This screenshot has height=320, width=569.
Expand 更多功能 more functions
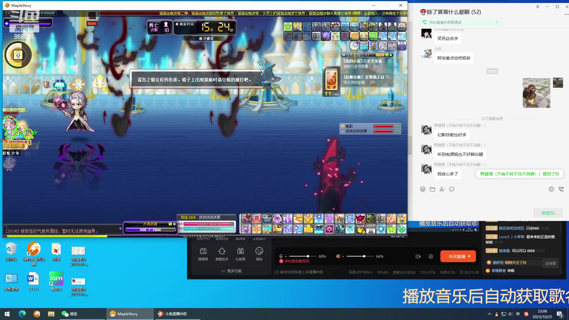[x=231, y=271]
